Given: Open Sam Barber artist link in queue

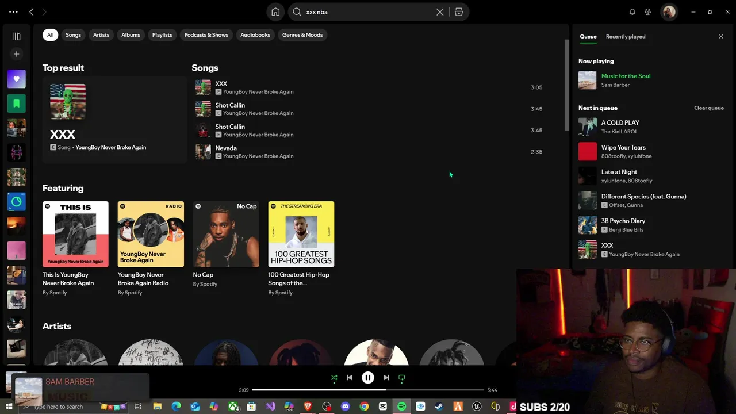Looking at the screenshot, I should (615, 85).
